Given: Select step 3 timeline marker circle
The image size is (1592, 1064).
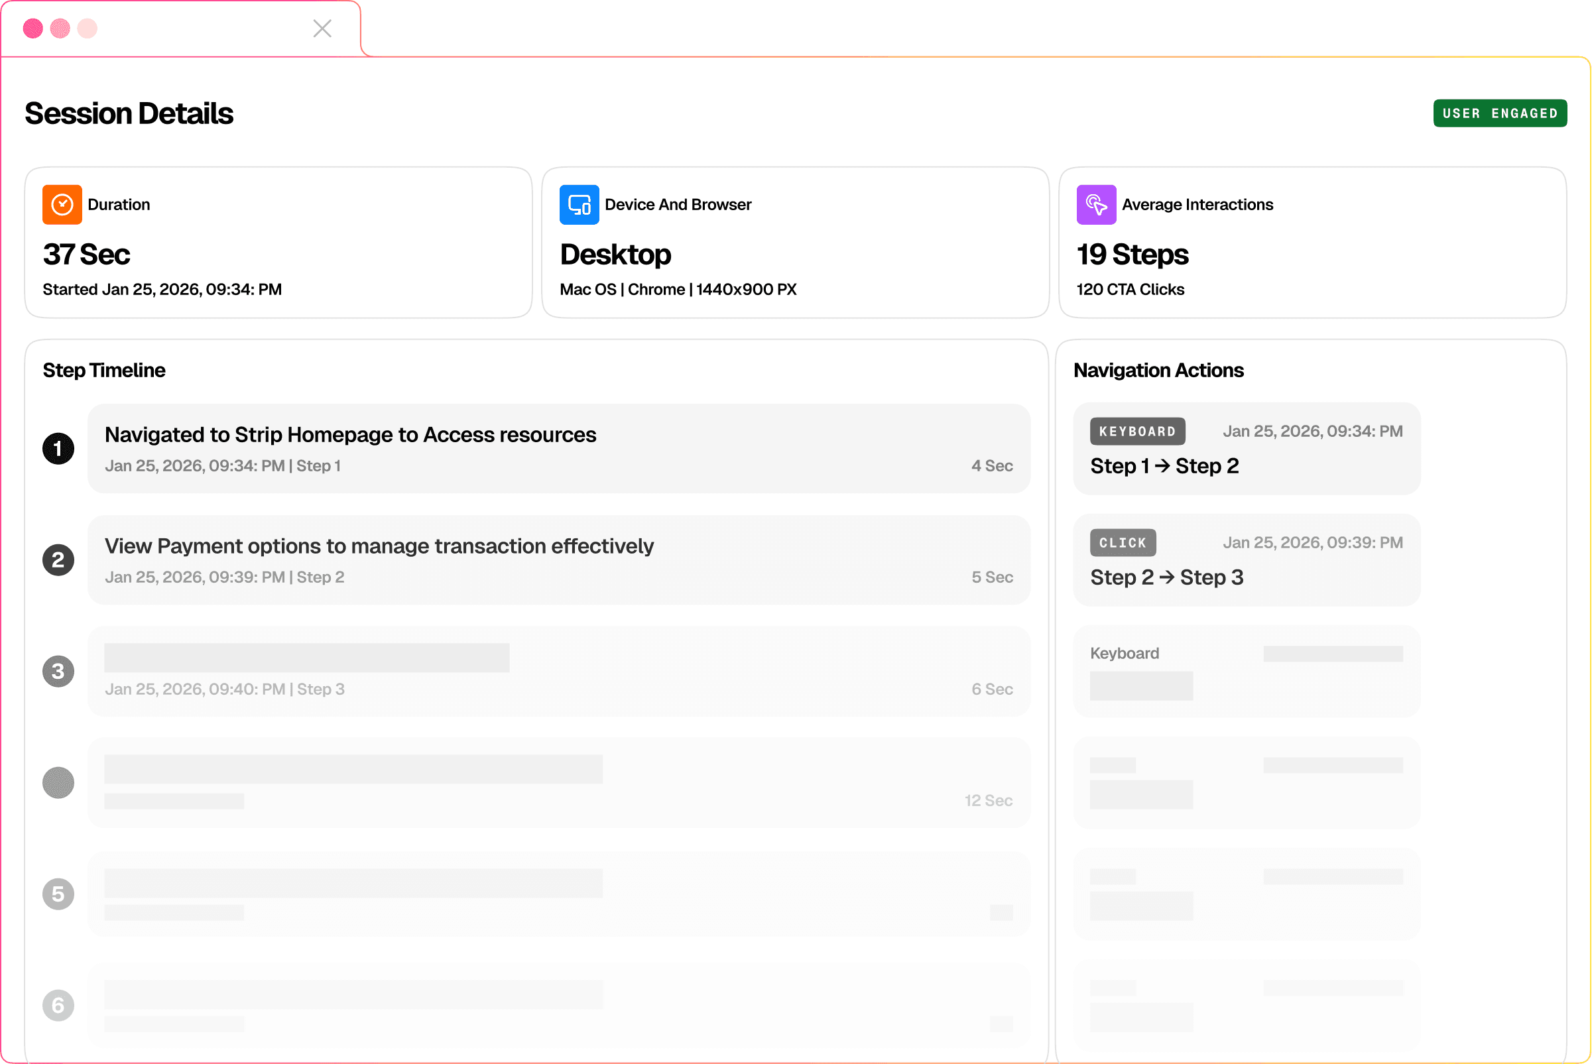Looking at the screenshot, I should [x=58, y=671].
